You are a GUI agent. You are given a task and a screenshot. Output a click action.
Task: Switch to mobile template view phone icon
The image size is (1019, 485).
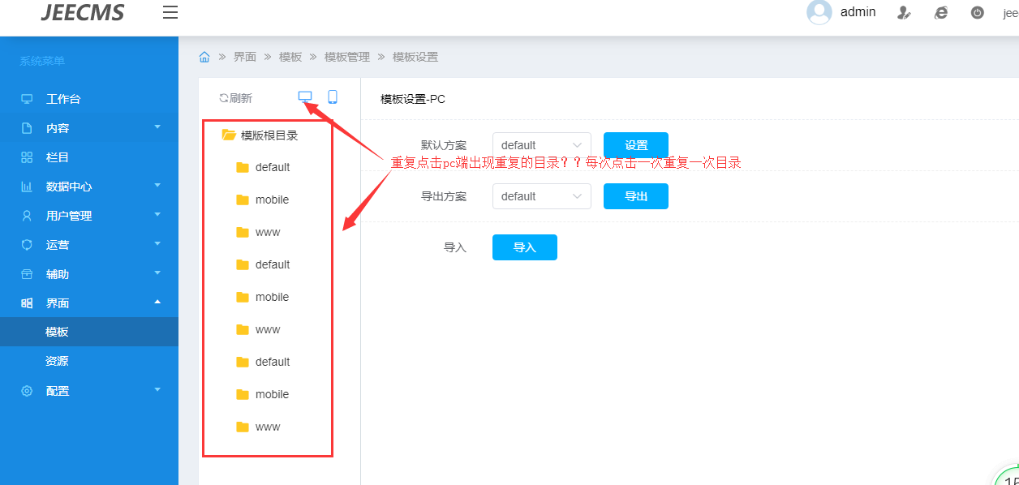click(333, 97)
